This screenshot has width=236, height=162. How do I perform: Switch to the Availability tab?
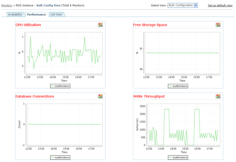15,15
